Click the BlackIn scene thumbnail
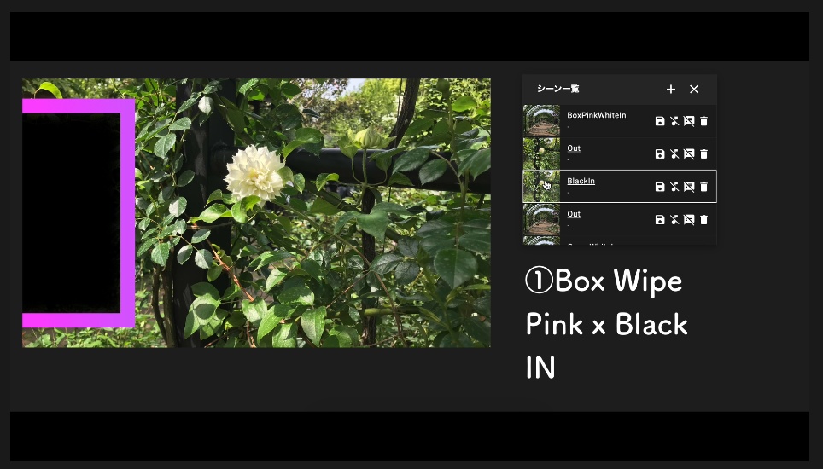Image resolution: width=823 pixels, height=469 pixels. click(541, 187)
